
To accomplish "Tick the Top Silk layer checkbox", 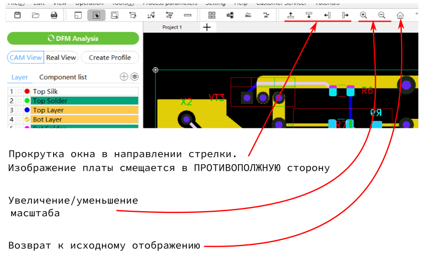I will (x=19, y=91).
